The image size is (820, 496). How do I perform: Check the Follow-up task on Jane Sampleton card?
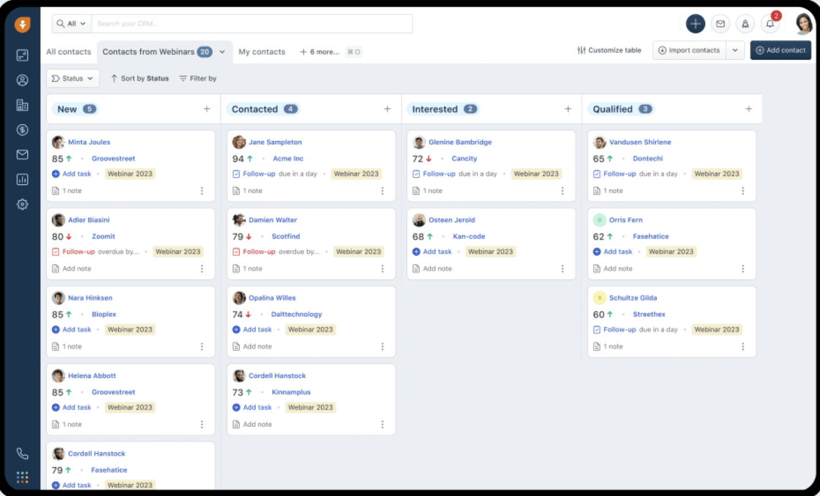236,174
